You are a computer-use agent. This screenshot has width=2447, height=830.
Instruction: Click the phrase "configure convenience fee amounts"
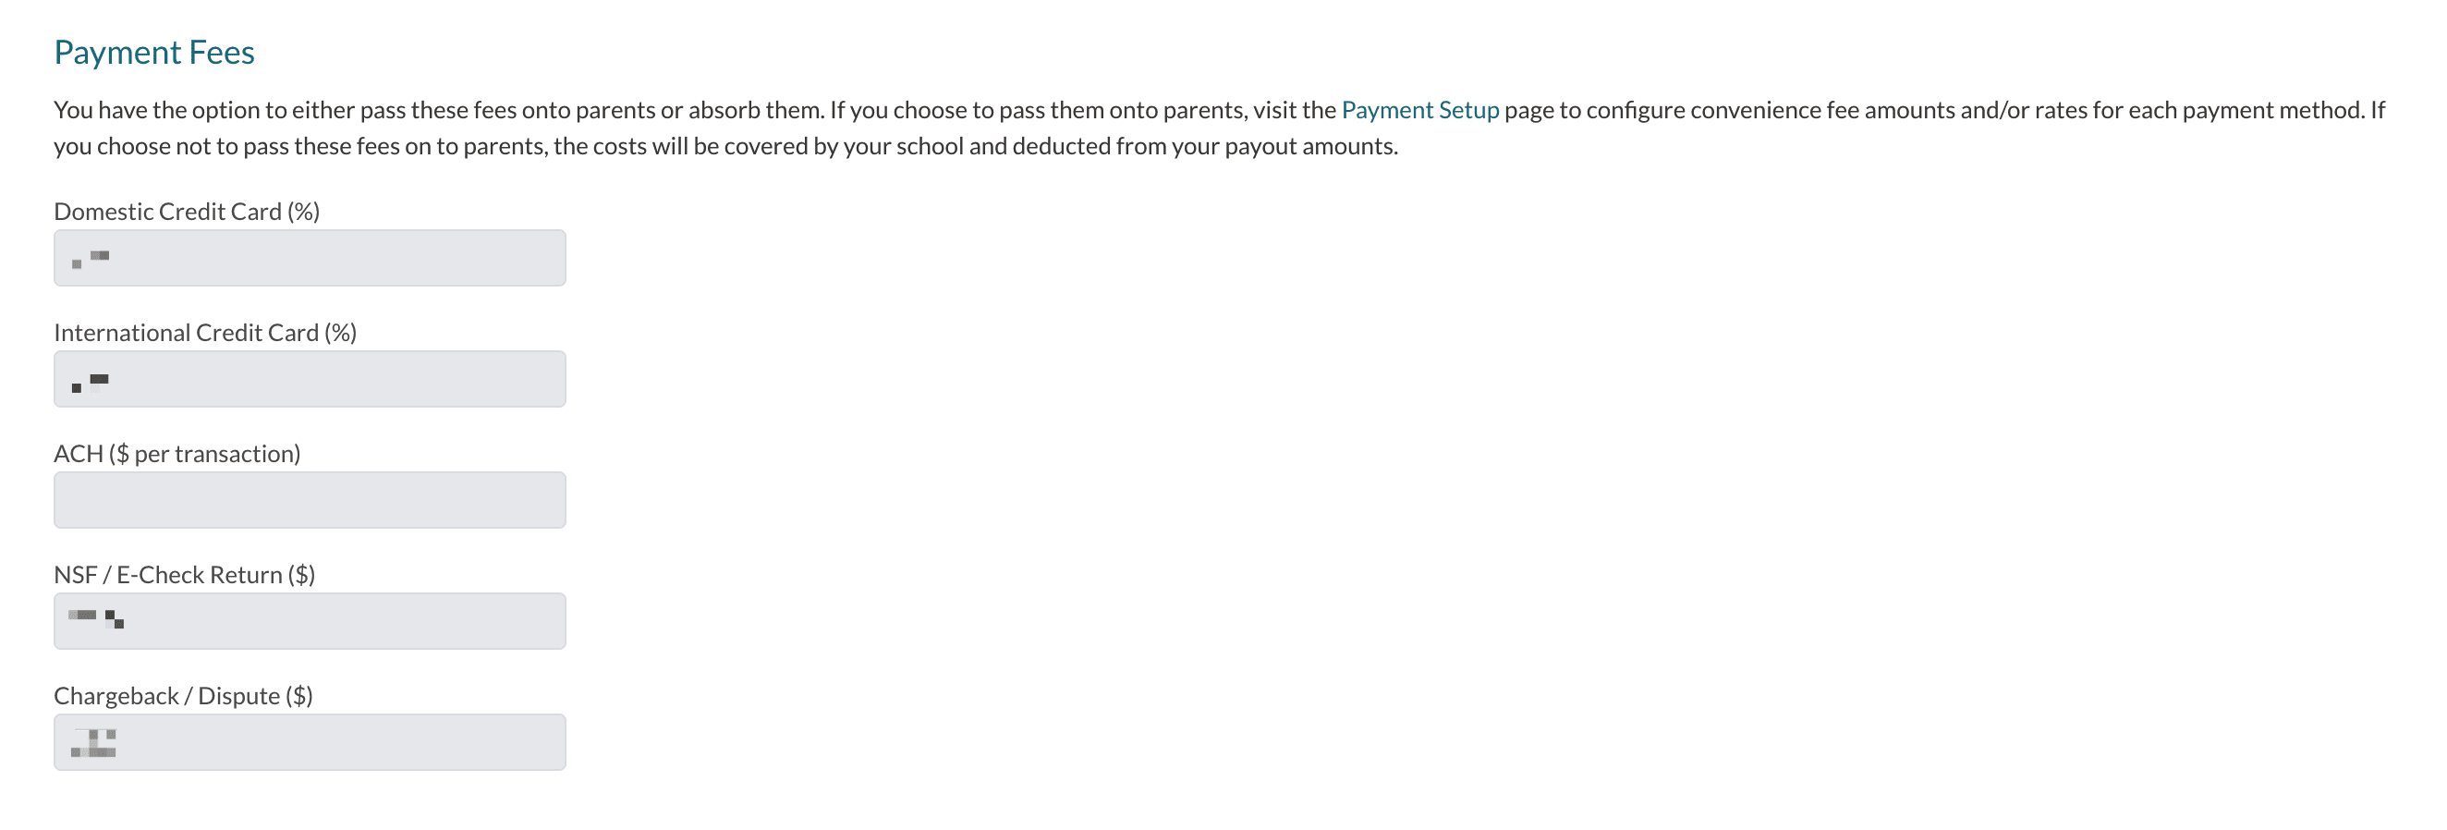1772,110
